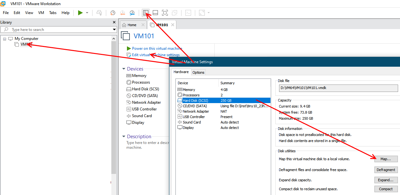The height and width of the screenshot is (195, 400).
Task: Click Processors in the VM101 Devices list
Action: point(141,82)
